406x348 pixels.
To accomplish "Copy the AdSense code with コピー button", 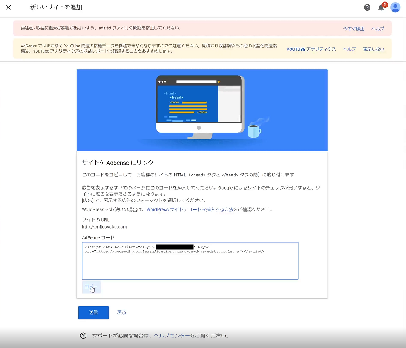I will [x=91, y=287].
